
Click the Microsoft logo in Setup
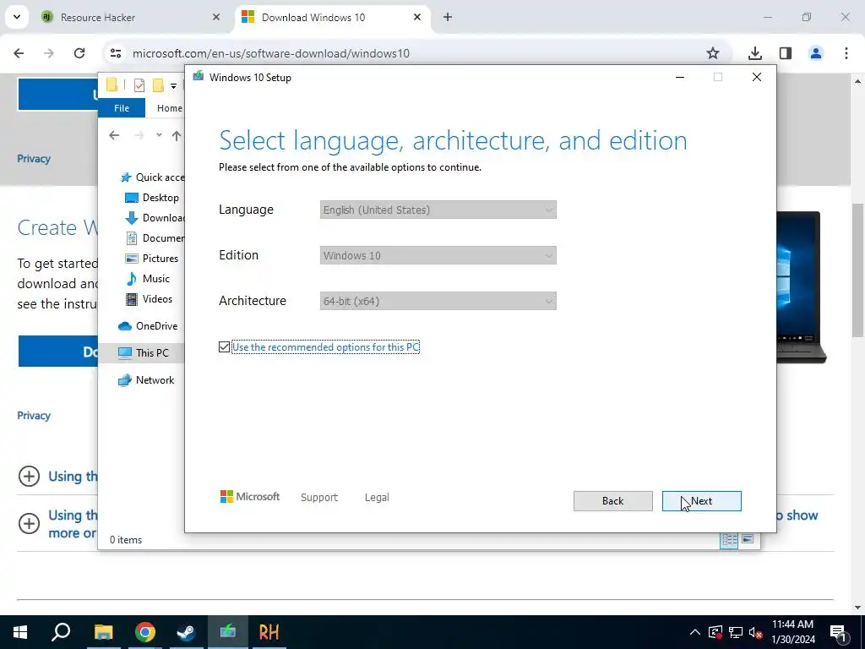[x=249, y=497]
